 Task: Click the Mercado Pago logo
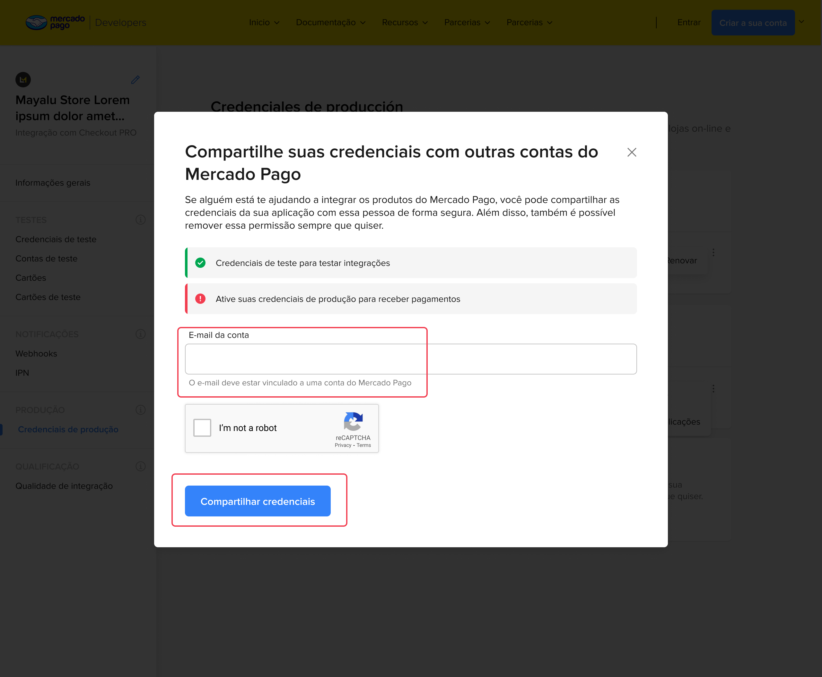55,22
